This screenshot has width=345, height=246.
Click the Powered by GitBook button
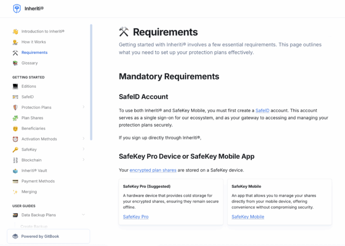48,236
